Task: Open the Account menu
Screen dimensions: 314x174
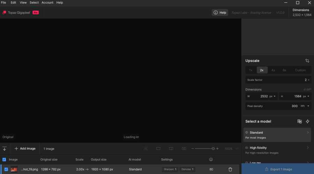Action: [47, 2]
